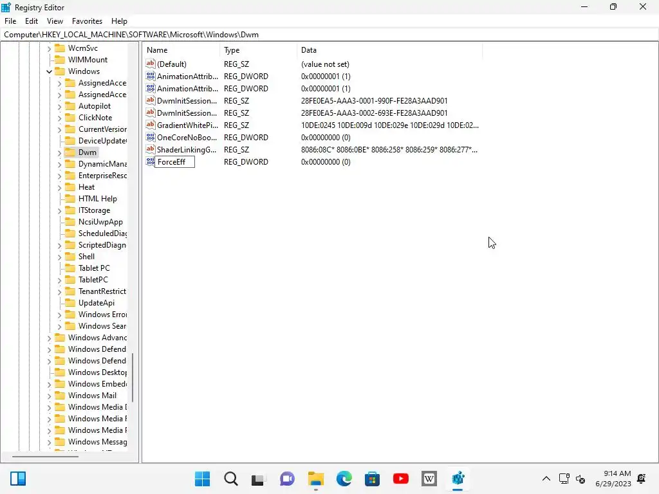This screenshot has width=659, height=494.
Task: Expand the Heat key
Action: [x=59, y=187]
